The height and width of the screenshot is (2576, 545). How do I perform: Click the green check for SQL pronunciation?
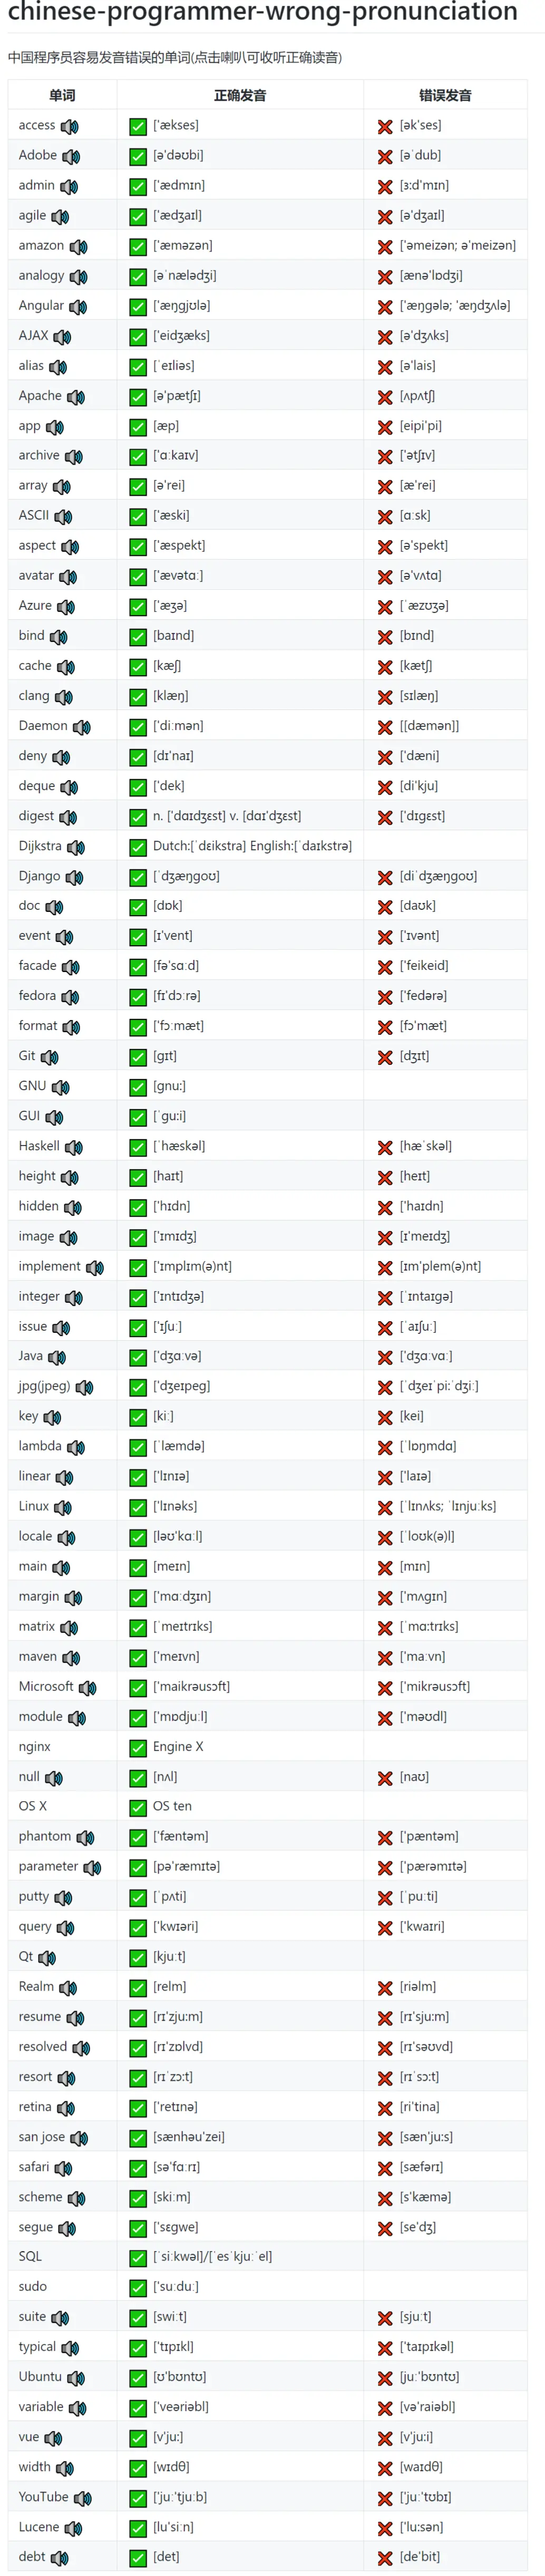(x=138, y=2258)
